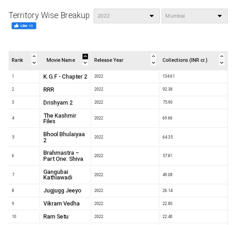Select collection value 92.38
252x225 pixels.
167,89
